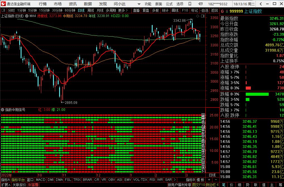Expand 更多 periods menu
This screenshot has width=284, height=187.
(123, 11)
